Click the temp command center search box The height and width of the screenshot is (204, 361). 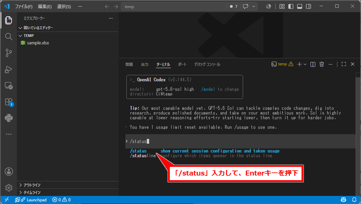click(174, 7)
